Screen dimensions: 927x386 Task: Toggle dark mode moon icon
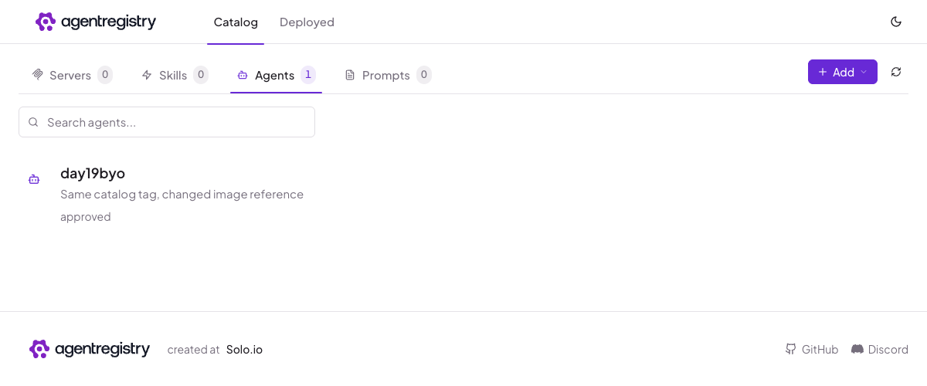point(896,22)
